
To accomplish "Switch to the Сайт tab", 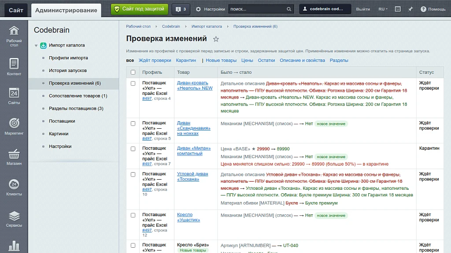I will point(16,11).
